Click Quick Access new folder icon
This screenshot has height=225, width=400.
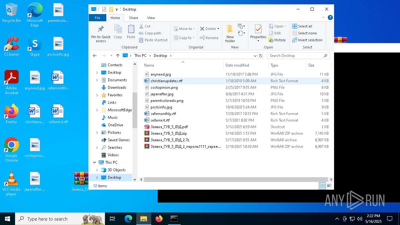point(111,9)
